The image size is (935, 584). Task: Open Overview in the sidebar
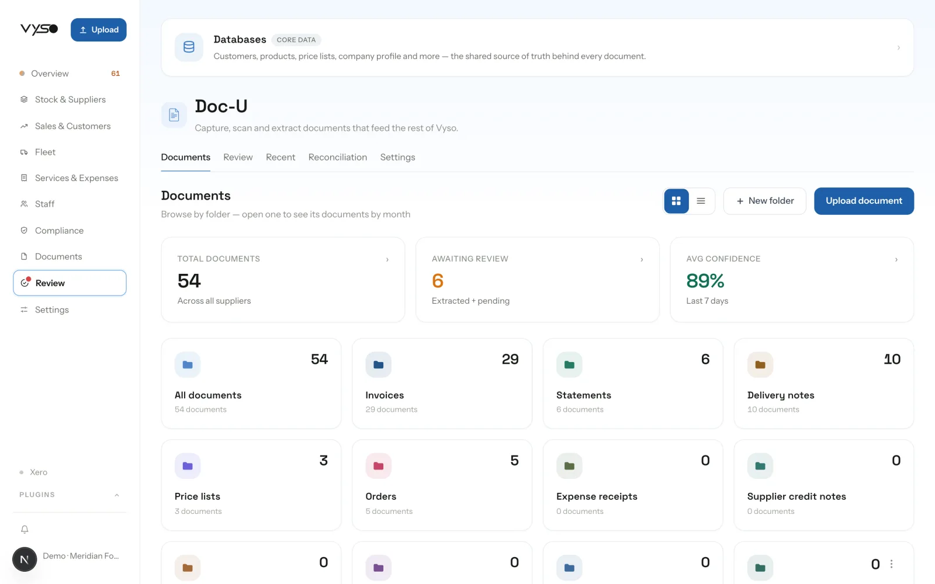tap(70, 74)
